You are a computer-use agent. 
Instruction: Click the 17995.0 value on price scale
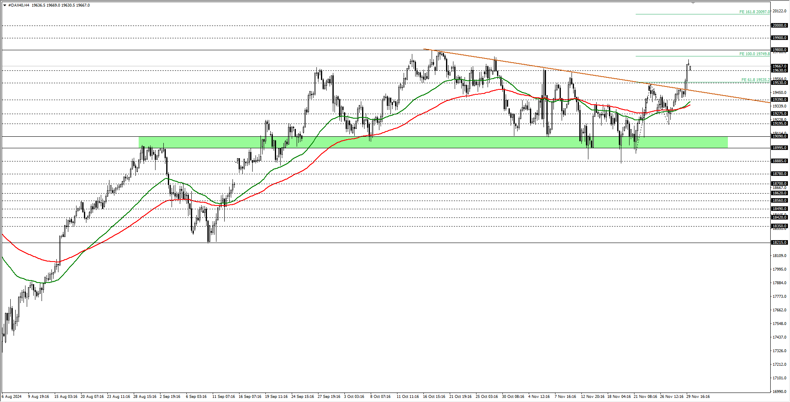(779, 269)
